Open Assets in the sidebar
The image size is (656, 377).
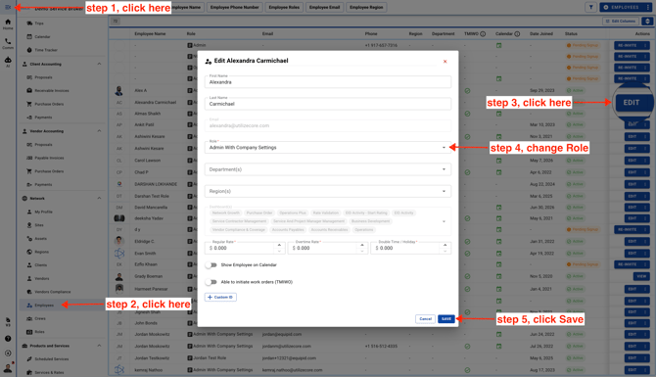coord(40,239)
